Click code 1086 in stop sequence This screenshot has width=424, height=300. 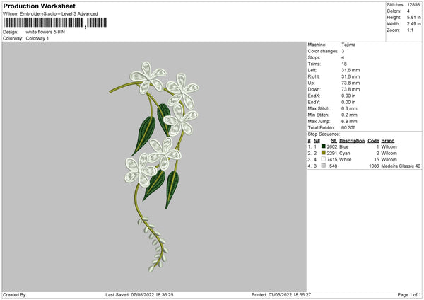(374, 166)
